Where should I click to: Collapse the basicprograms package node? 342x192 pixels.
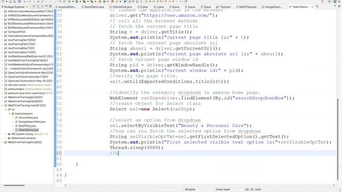pyautogui.click(x=9, y=114)
